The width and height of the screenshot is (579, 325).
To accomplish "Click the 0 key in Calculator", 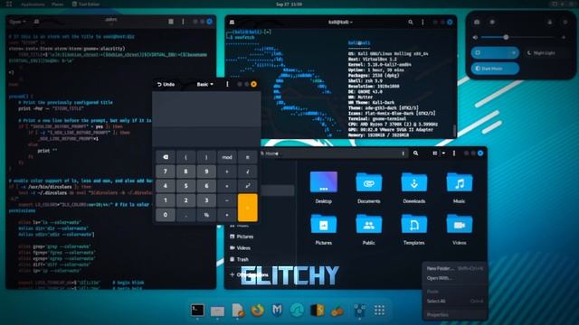I will pyautogui.click(x=166, y=215).
